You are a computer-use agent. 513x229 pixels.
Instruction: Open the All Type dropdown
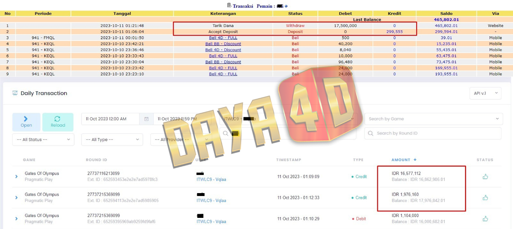coord(112,139)
